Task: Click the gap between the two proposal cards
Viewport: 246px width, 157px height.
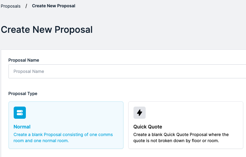Action: click(126, 125)
